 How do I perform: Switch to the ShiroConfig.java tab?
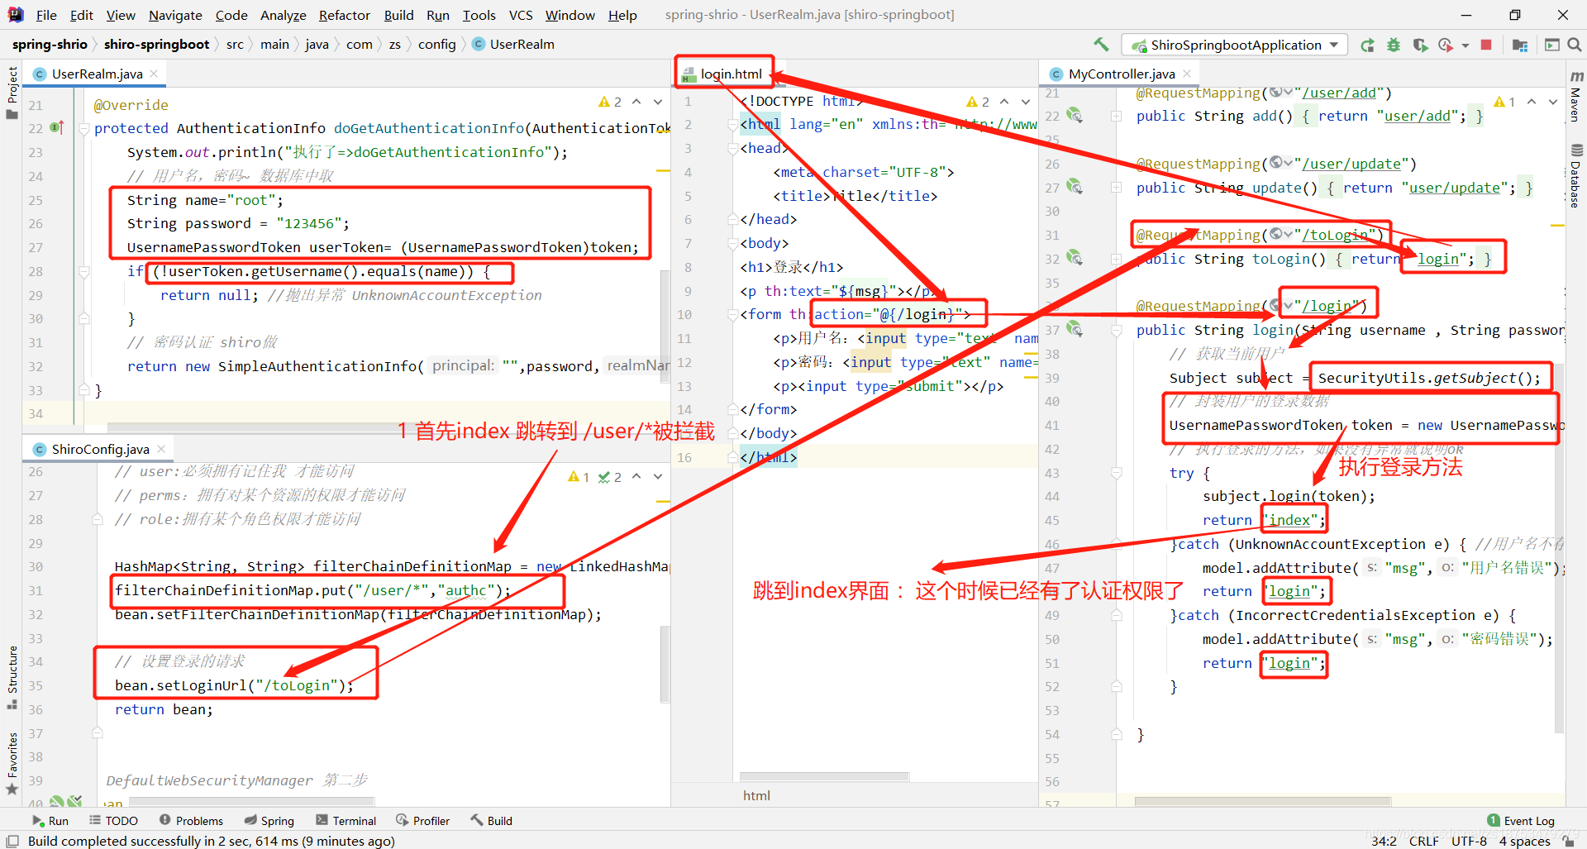point(100,449)
